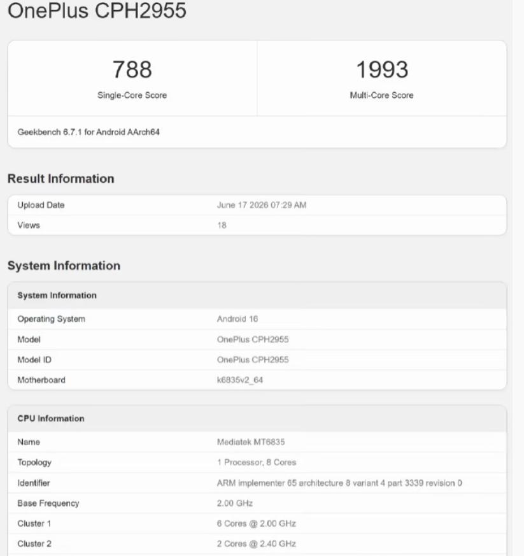Click the Cluster 2 label
The image size is (524, 556).
(34, 544)
